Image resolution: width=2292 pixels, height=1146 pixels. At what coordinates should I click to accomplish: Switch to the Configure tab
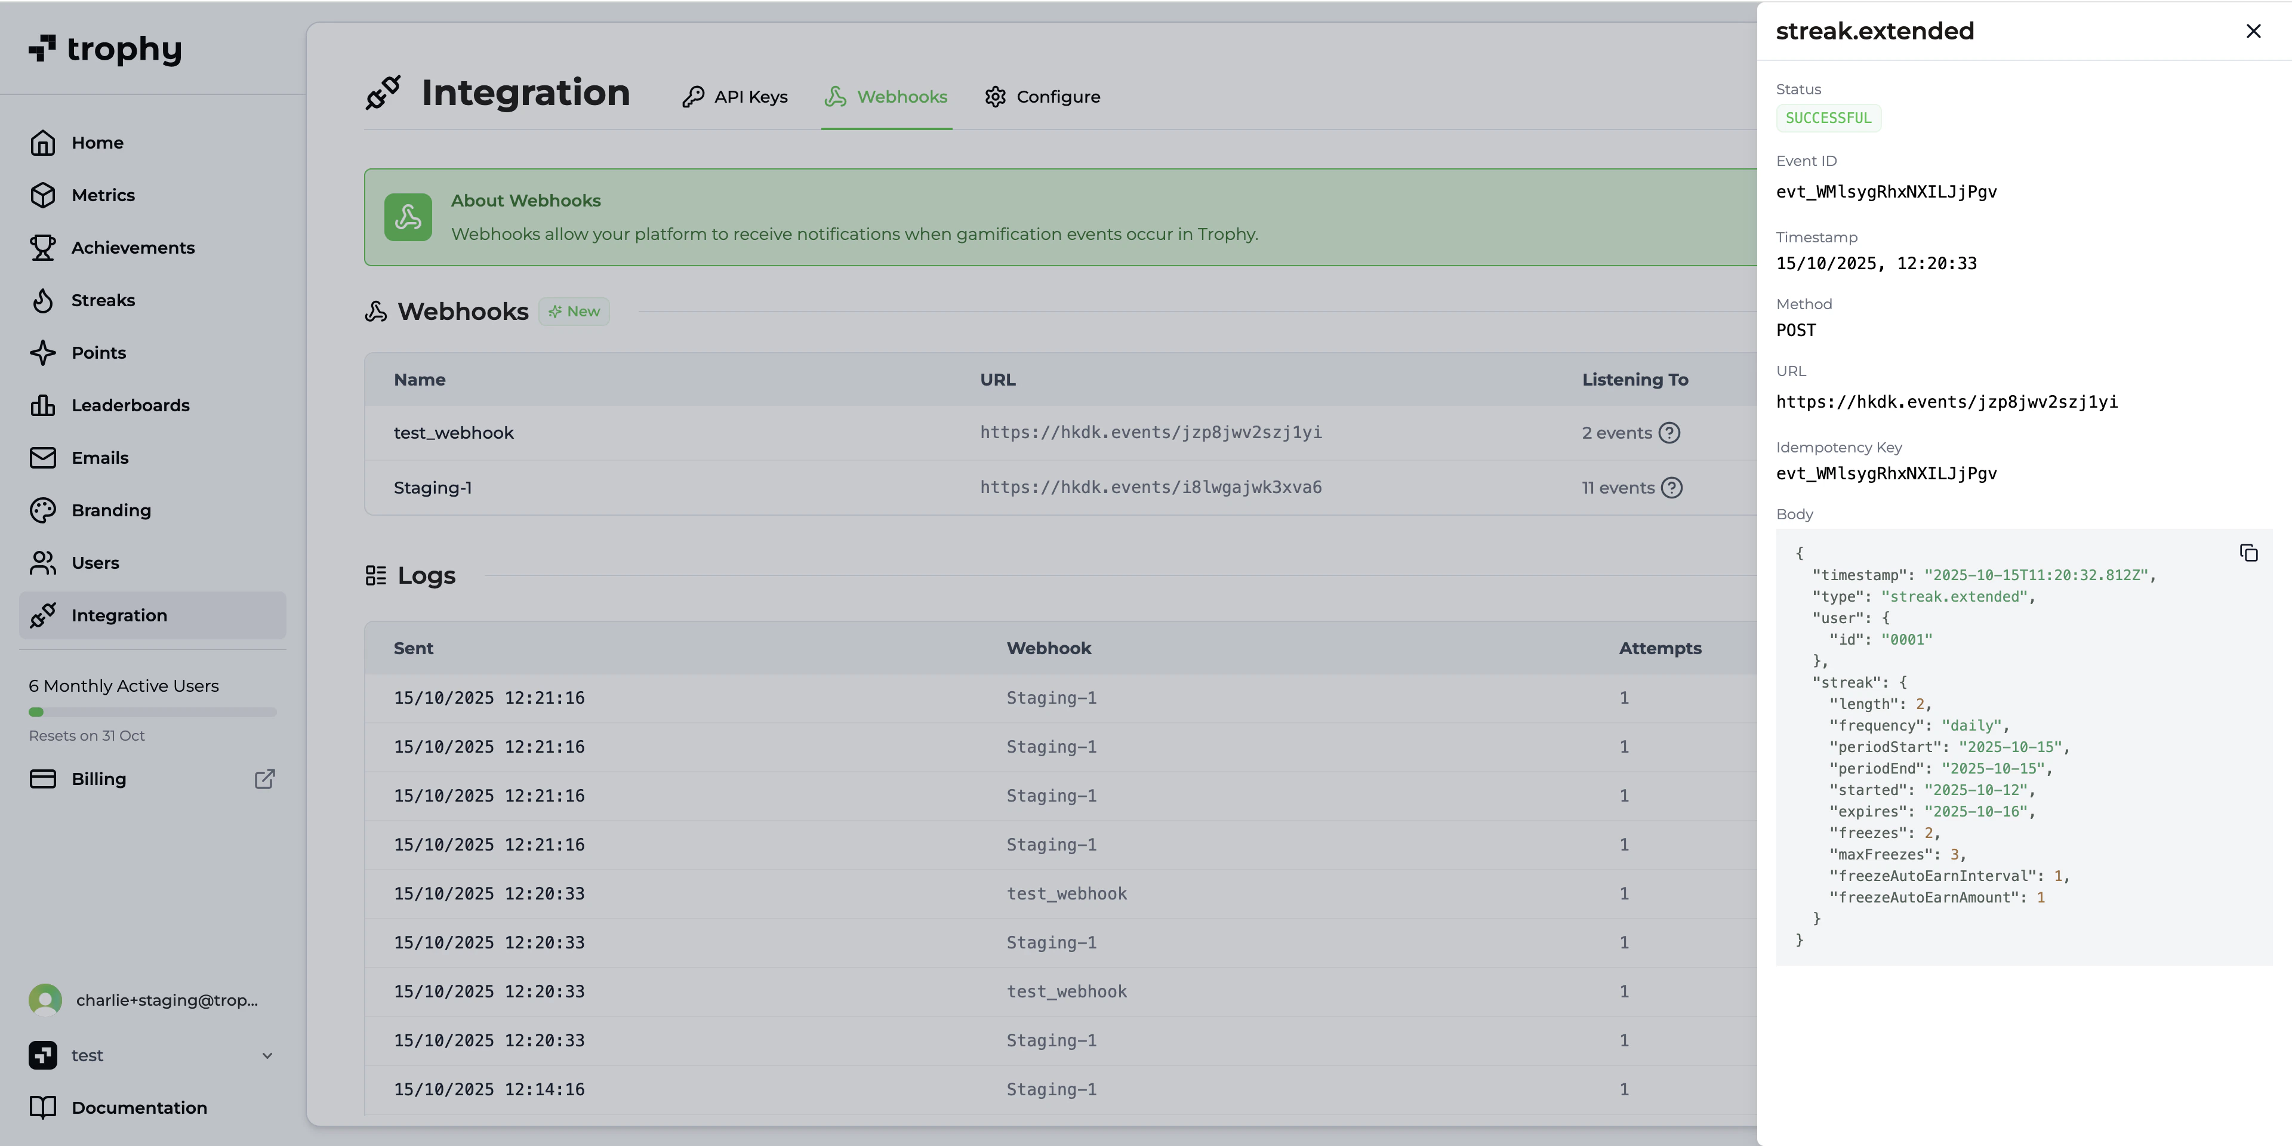(x=1042, y=97)
